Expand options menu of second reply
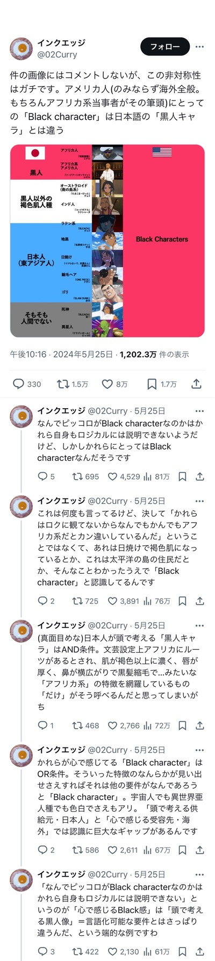Image resolution: width=215 pixels, height=961 pixels. [199, 501]
